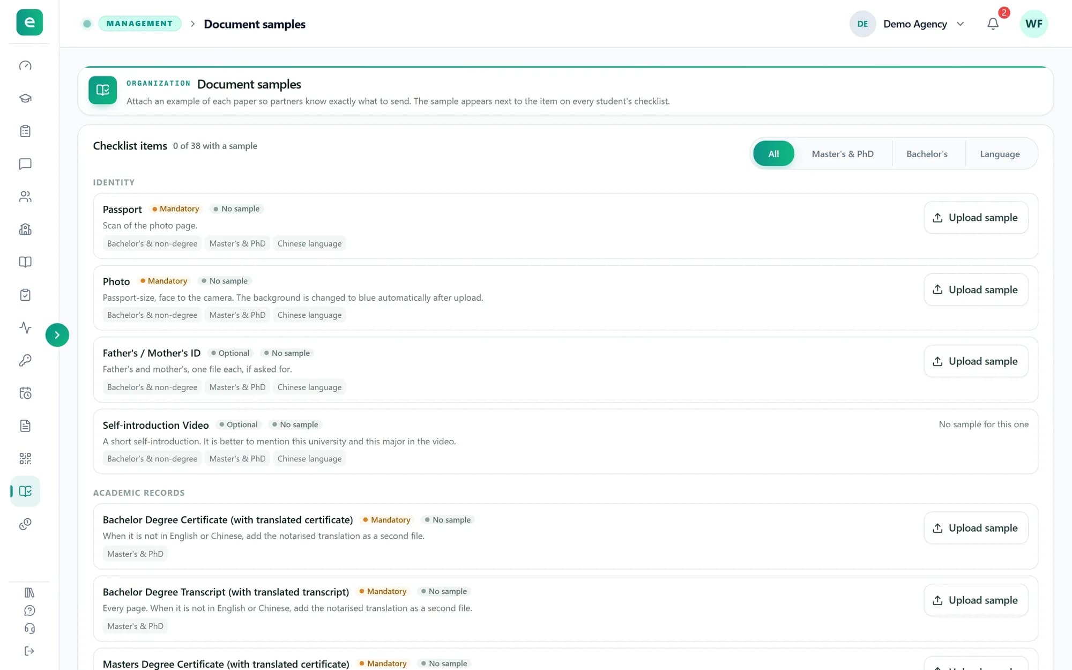Click the active document samples sidebar icon
1072x670 pixels.
pyautogui.click(x=25, y=491)
